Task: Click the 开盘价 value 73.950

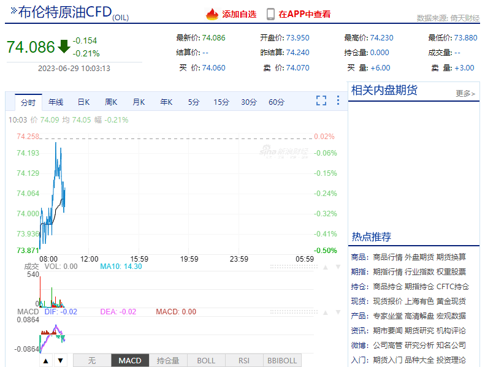Action: (297, 38)
